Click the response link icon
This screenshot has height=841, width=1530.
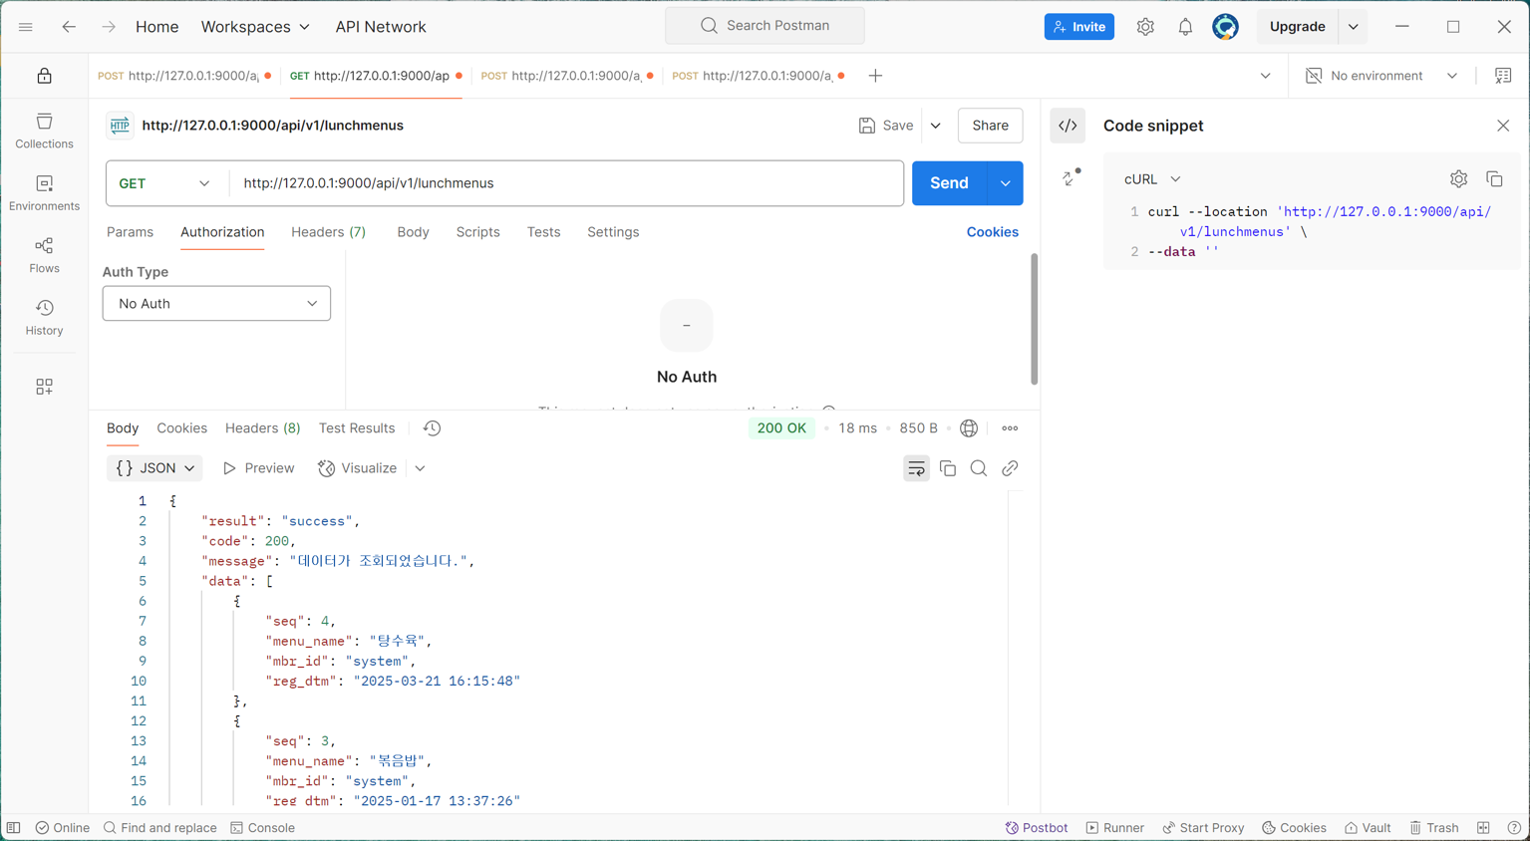(1010, 468)
